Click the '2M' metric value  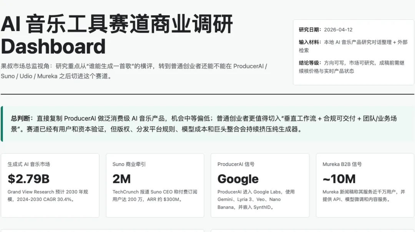coord(121,179)
